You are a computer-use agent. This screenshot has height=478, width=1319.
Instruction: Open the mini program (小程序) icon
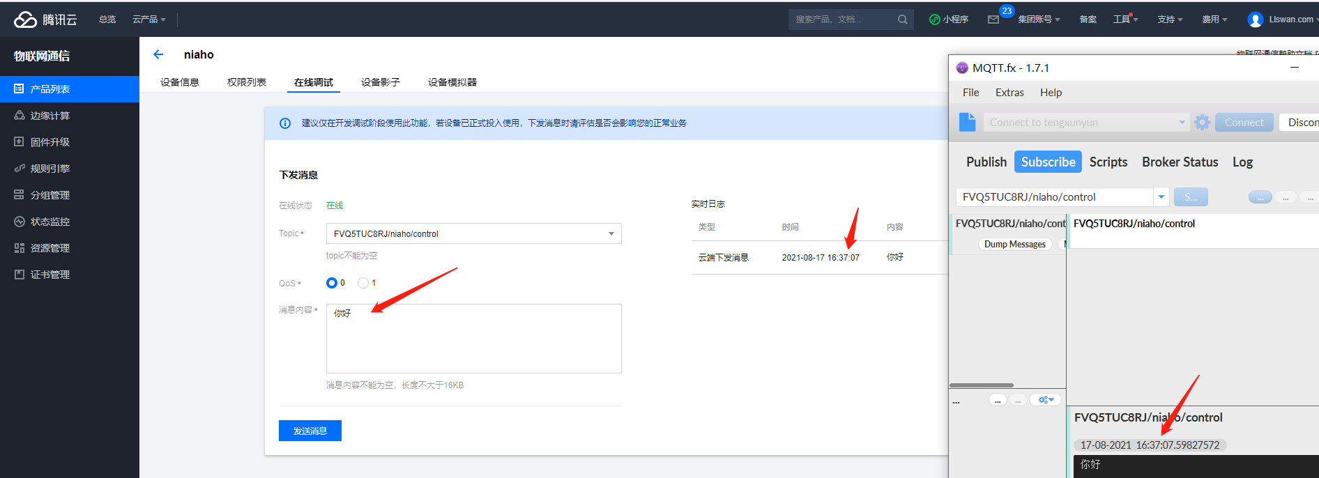(x=935, y=20)
